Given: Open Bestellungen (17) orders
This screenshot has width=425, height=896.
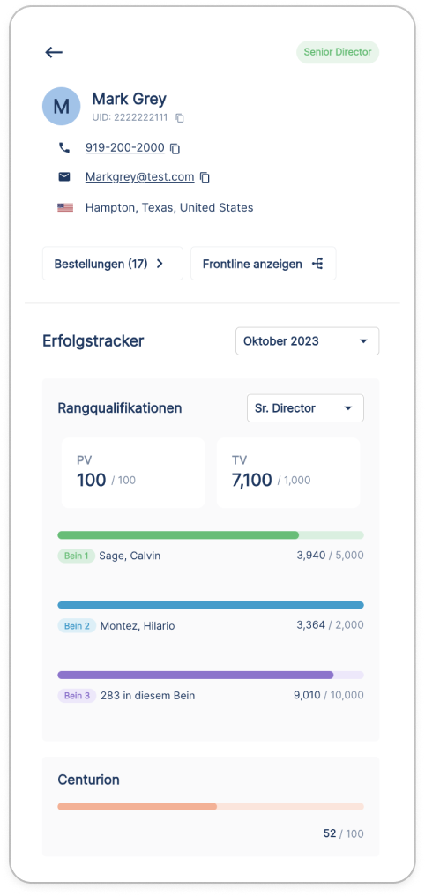Looking at the screenshot, I should click(x=113, y=264).
